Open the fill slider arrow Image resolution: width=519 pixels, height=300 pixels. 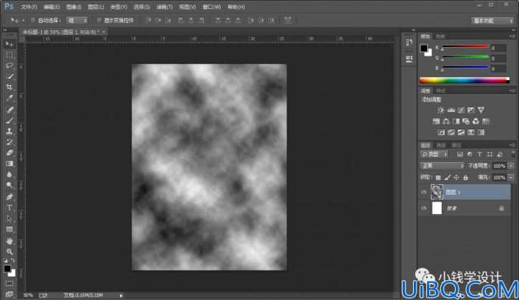pyautogui.click(x=512, y=178)
